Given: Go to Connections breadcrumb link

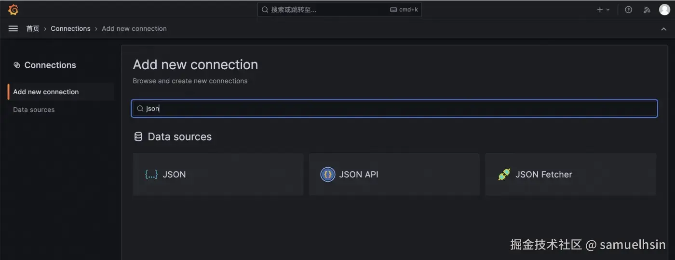Looking at the screenshot, I should (70, 29).
